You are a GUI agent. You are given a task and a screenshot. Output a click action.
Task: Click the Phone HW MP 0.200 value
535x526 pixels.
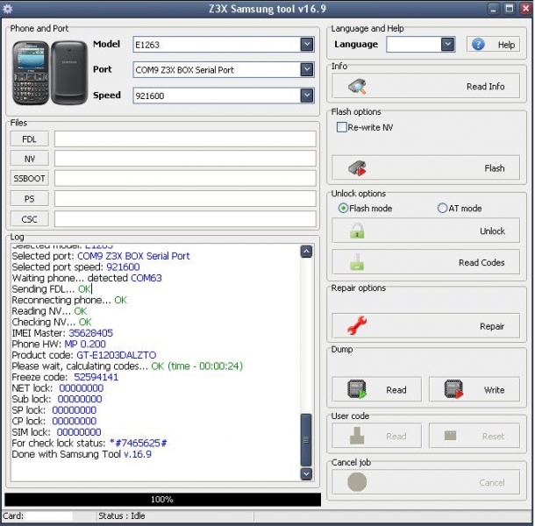[85, 344]
